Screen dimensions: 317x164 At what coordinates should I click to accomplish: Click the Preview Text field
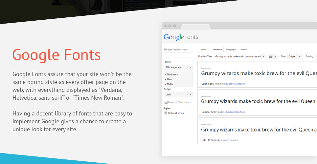(x=238, y=56)
